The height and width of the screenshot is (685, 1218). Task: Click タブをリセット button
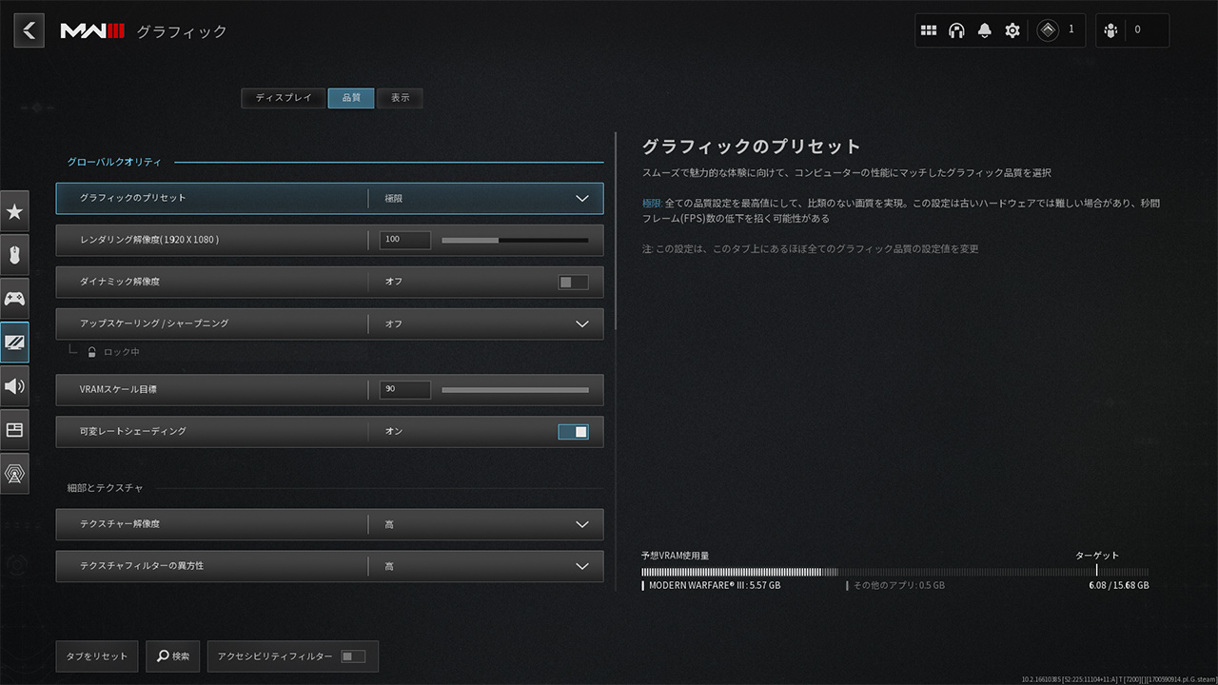coord(97,656)
